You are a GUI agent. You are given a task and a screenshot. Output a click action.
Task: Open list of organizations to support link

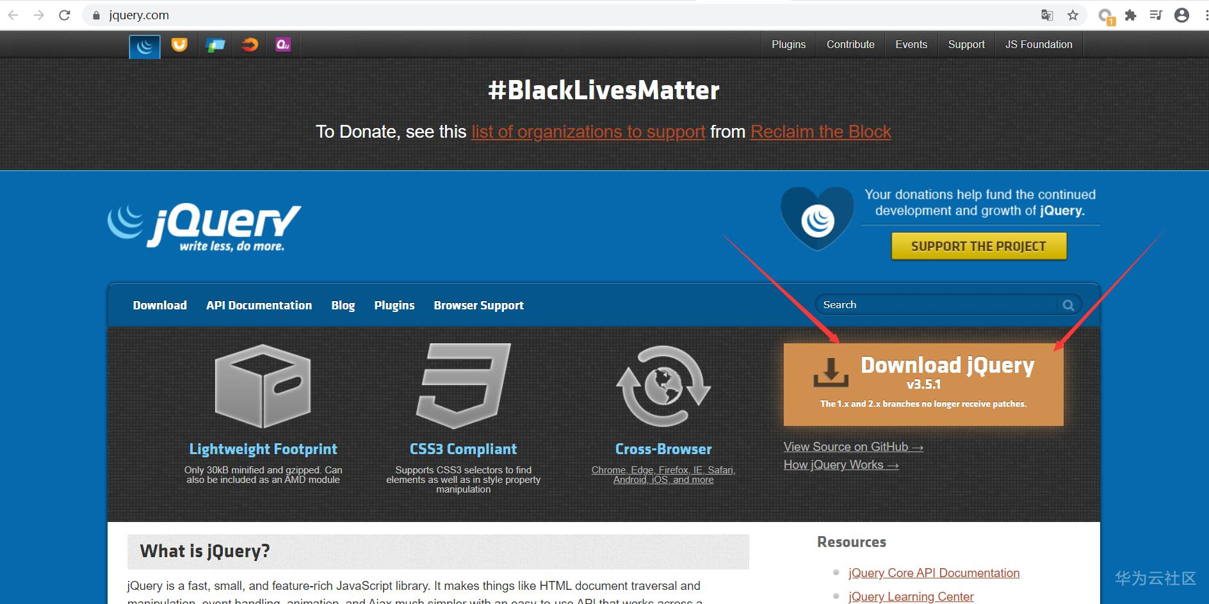coord(588,132)
